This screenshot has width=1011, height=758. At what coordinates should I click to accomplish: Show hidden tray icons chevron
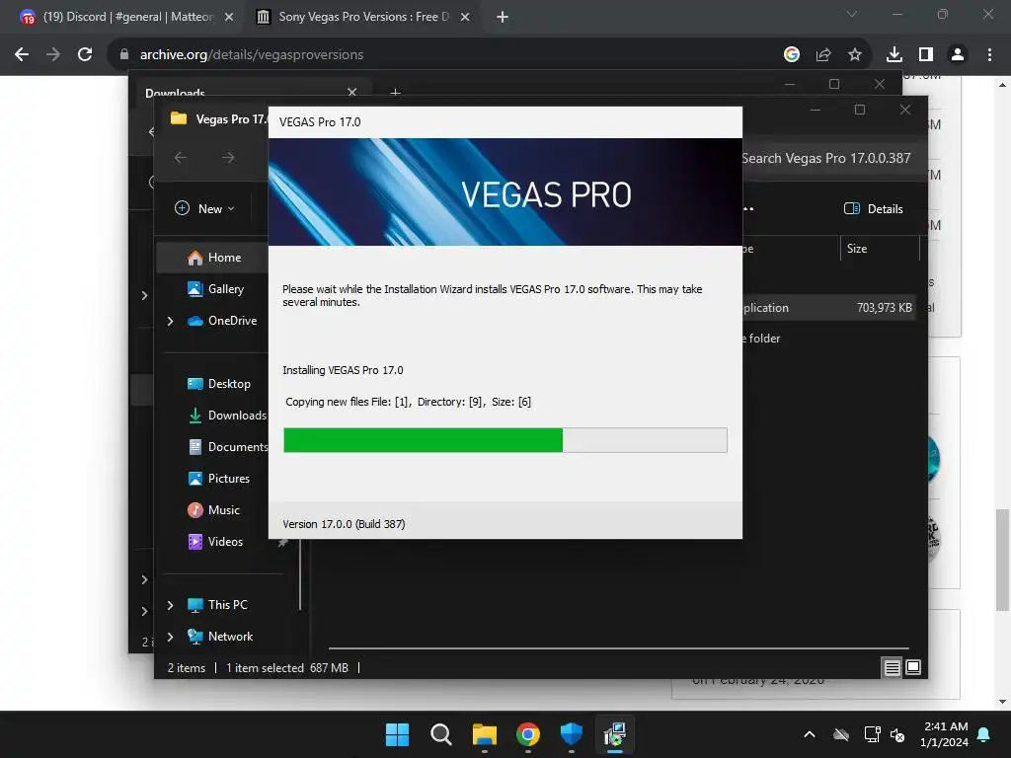[810, 734]
